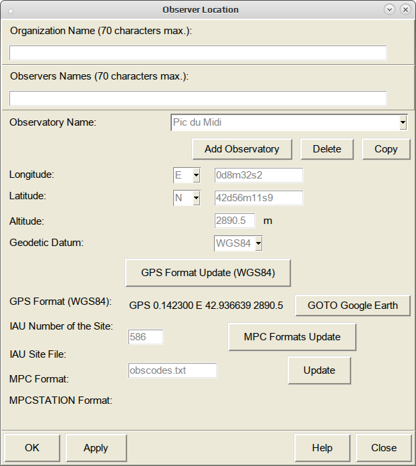Click the GPS 0.142300 E 42.936639 2890.5 text

(206, 306)
